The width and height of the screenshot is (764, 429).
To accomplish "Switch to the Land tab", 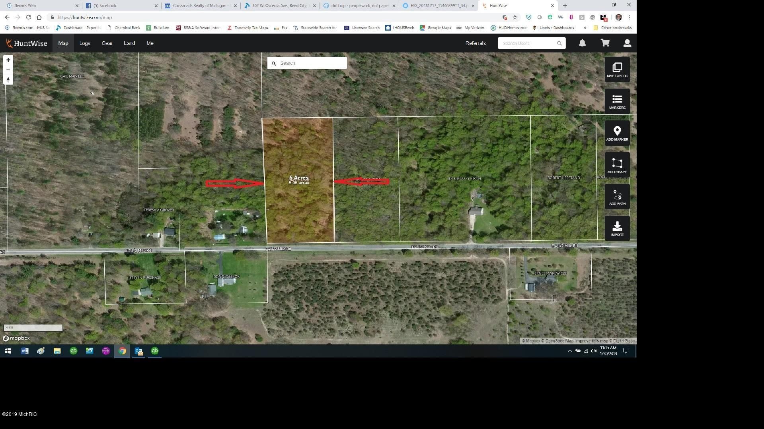I will coord(129,43).
